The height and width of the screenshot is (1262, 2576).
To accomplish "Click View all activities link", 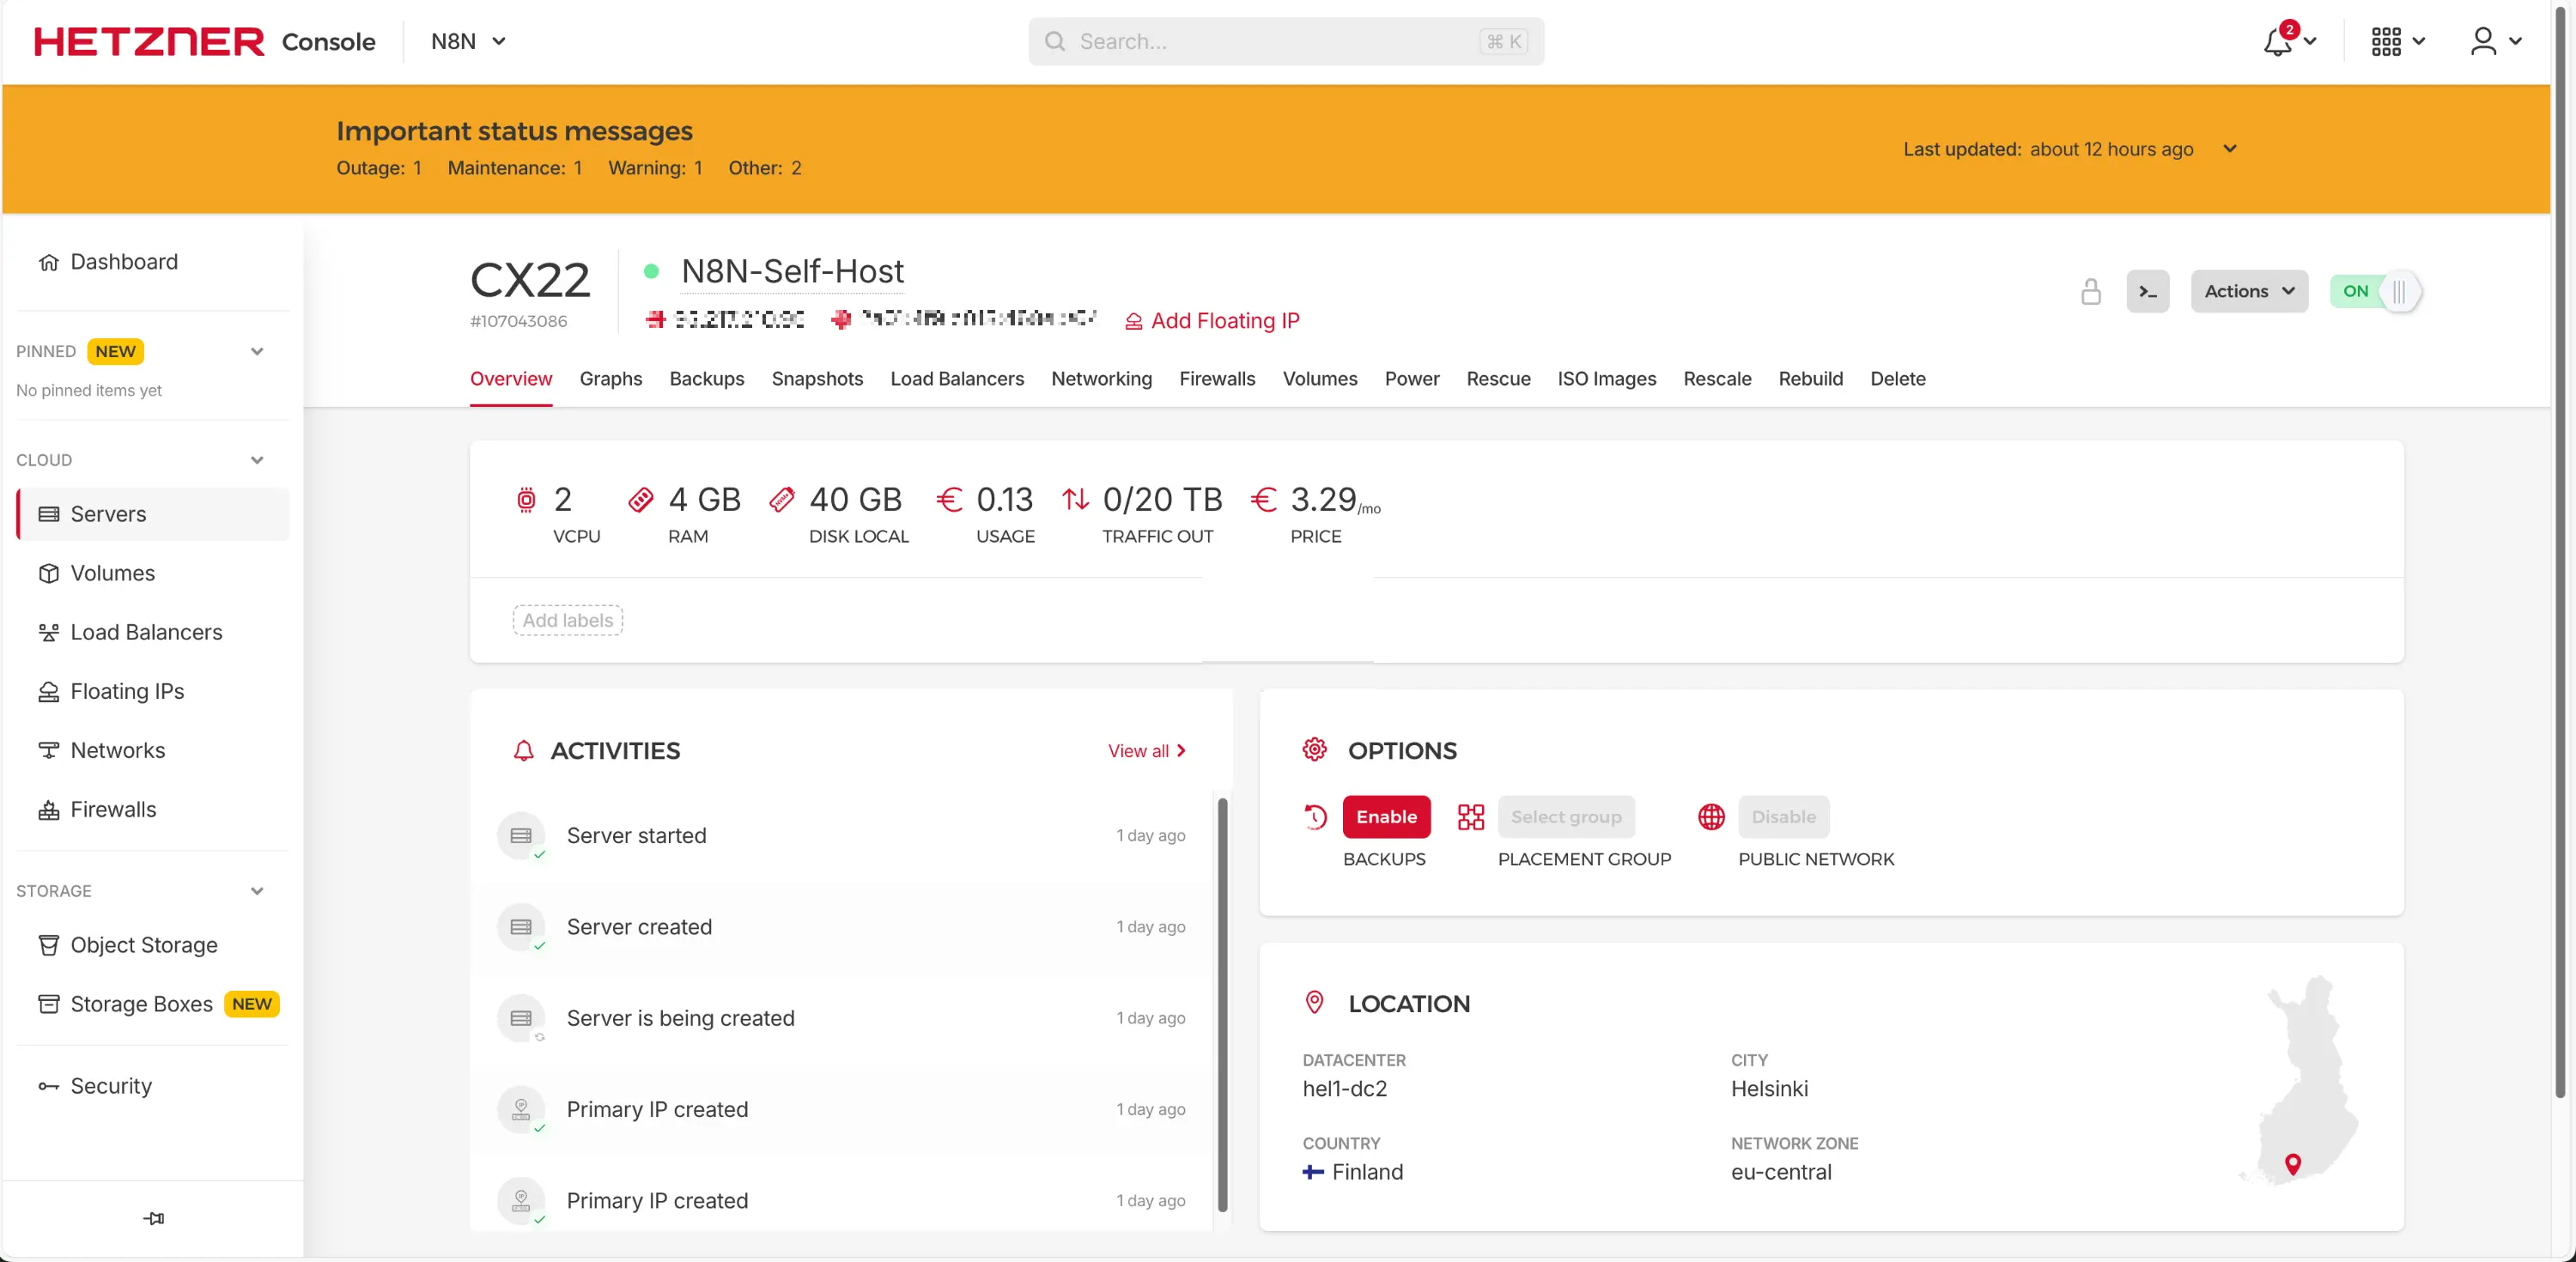I will point(1146,751).
